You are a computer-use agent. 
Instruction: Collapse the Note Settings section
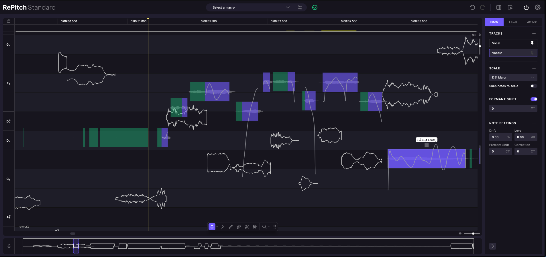[534, 123]
